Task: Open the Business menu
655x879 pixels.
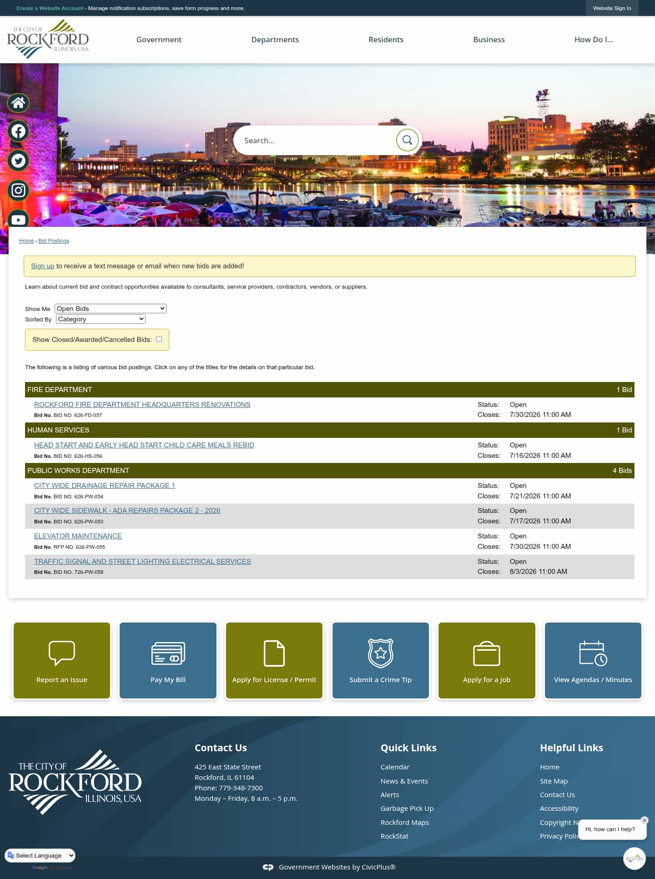Action: (x=489, y=40)
